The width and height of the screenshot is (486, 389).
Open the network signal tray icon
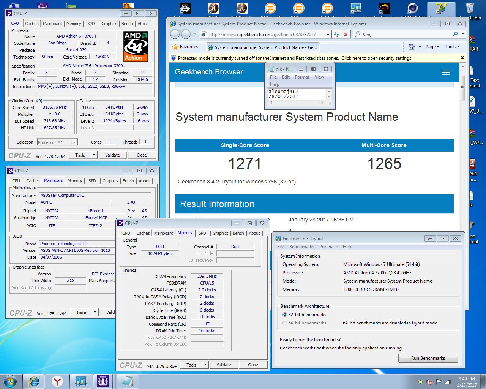448,382
